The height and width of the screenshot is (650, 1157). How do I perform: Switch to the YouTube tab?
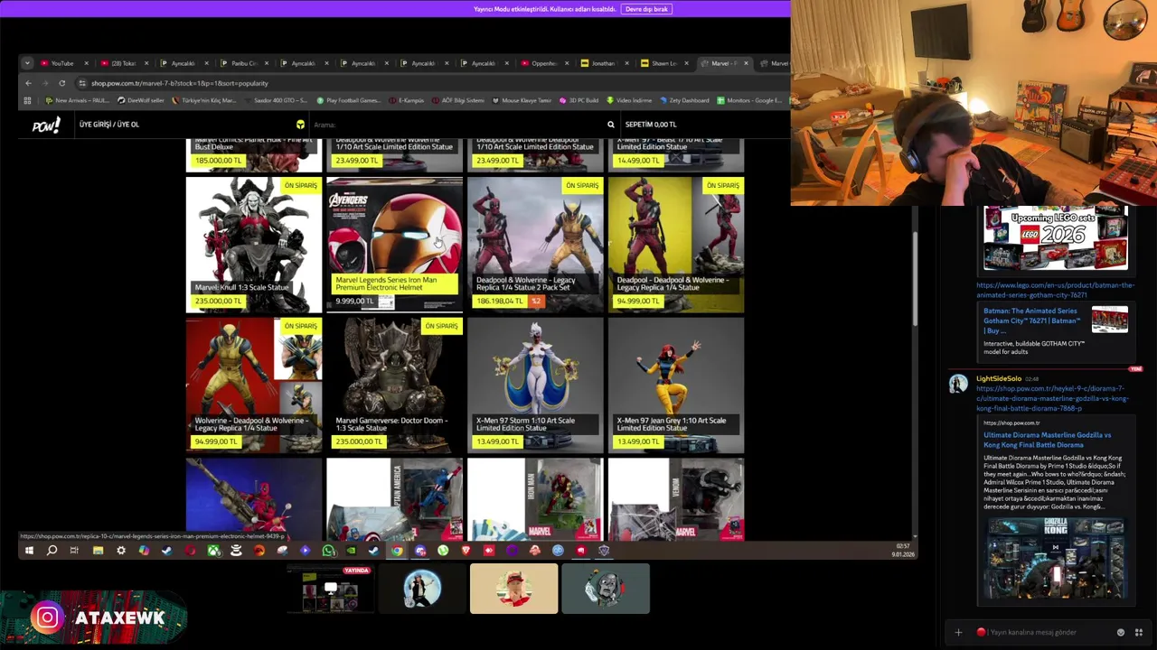coord(62,63)
